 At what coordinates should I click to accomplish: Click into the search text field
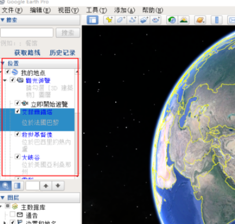pos(27,32)
